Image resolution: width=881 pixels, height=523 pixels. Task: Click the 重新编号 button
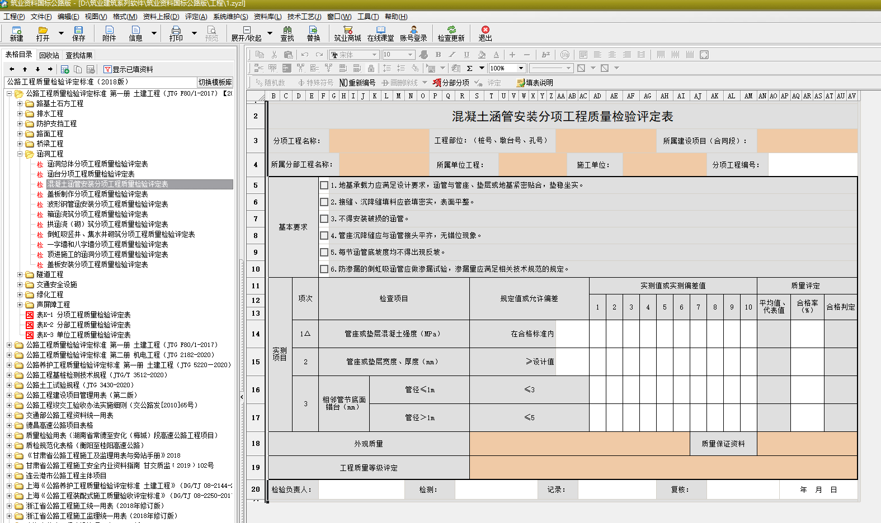tap(358, 83)
